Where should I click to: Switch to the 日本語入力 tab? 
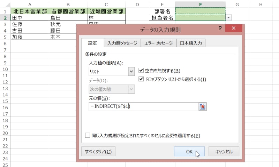click(x=191, y=43)
